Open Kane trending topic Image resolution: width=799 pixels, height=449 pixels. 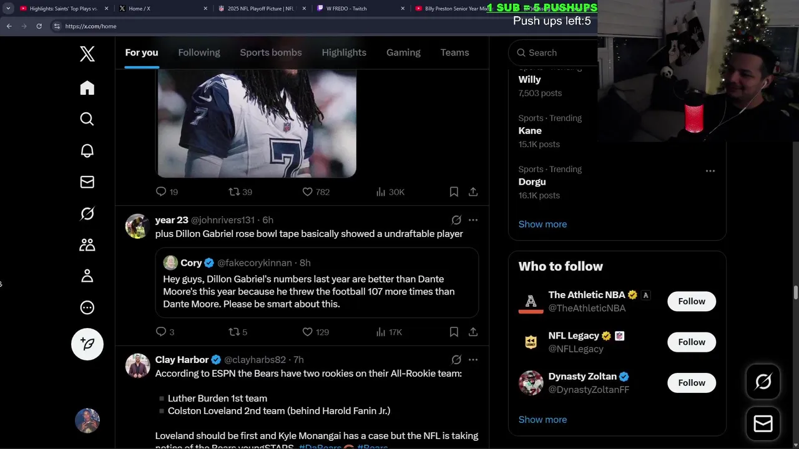click(530, 130)
